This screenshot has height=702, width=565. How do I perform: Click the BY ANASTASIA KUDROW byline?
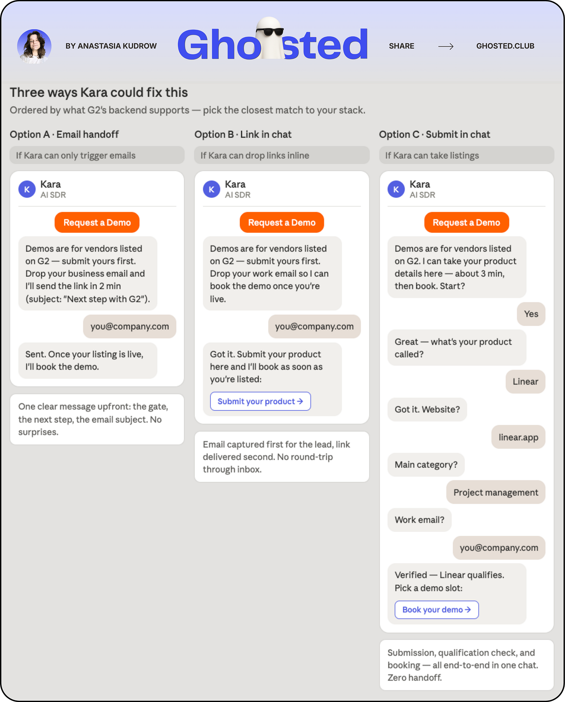[111, 46]
